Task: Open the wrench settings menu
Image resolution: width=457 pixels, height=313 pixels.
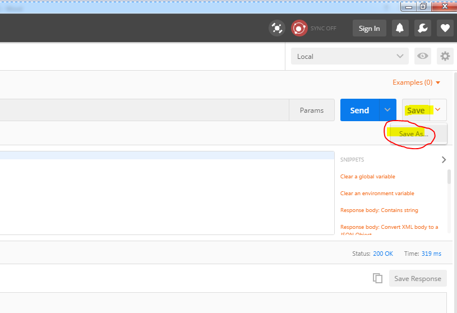Action: [423, 28]
